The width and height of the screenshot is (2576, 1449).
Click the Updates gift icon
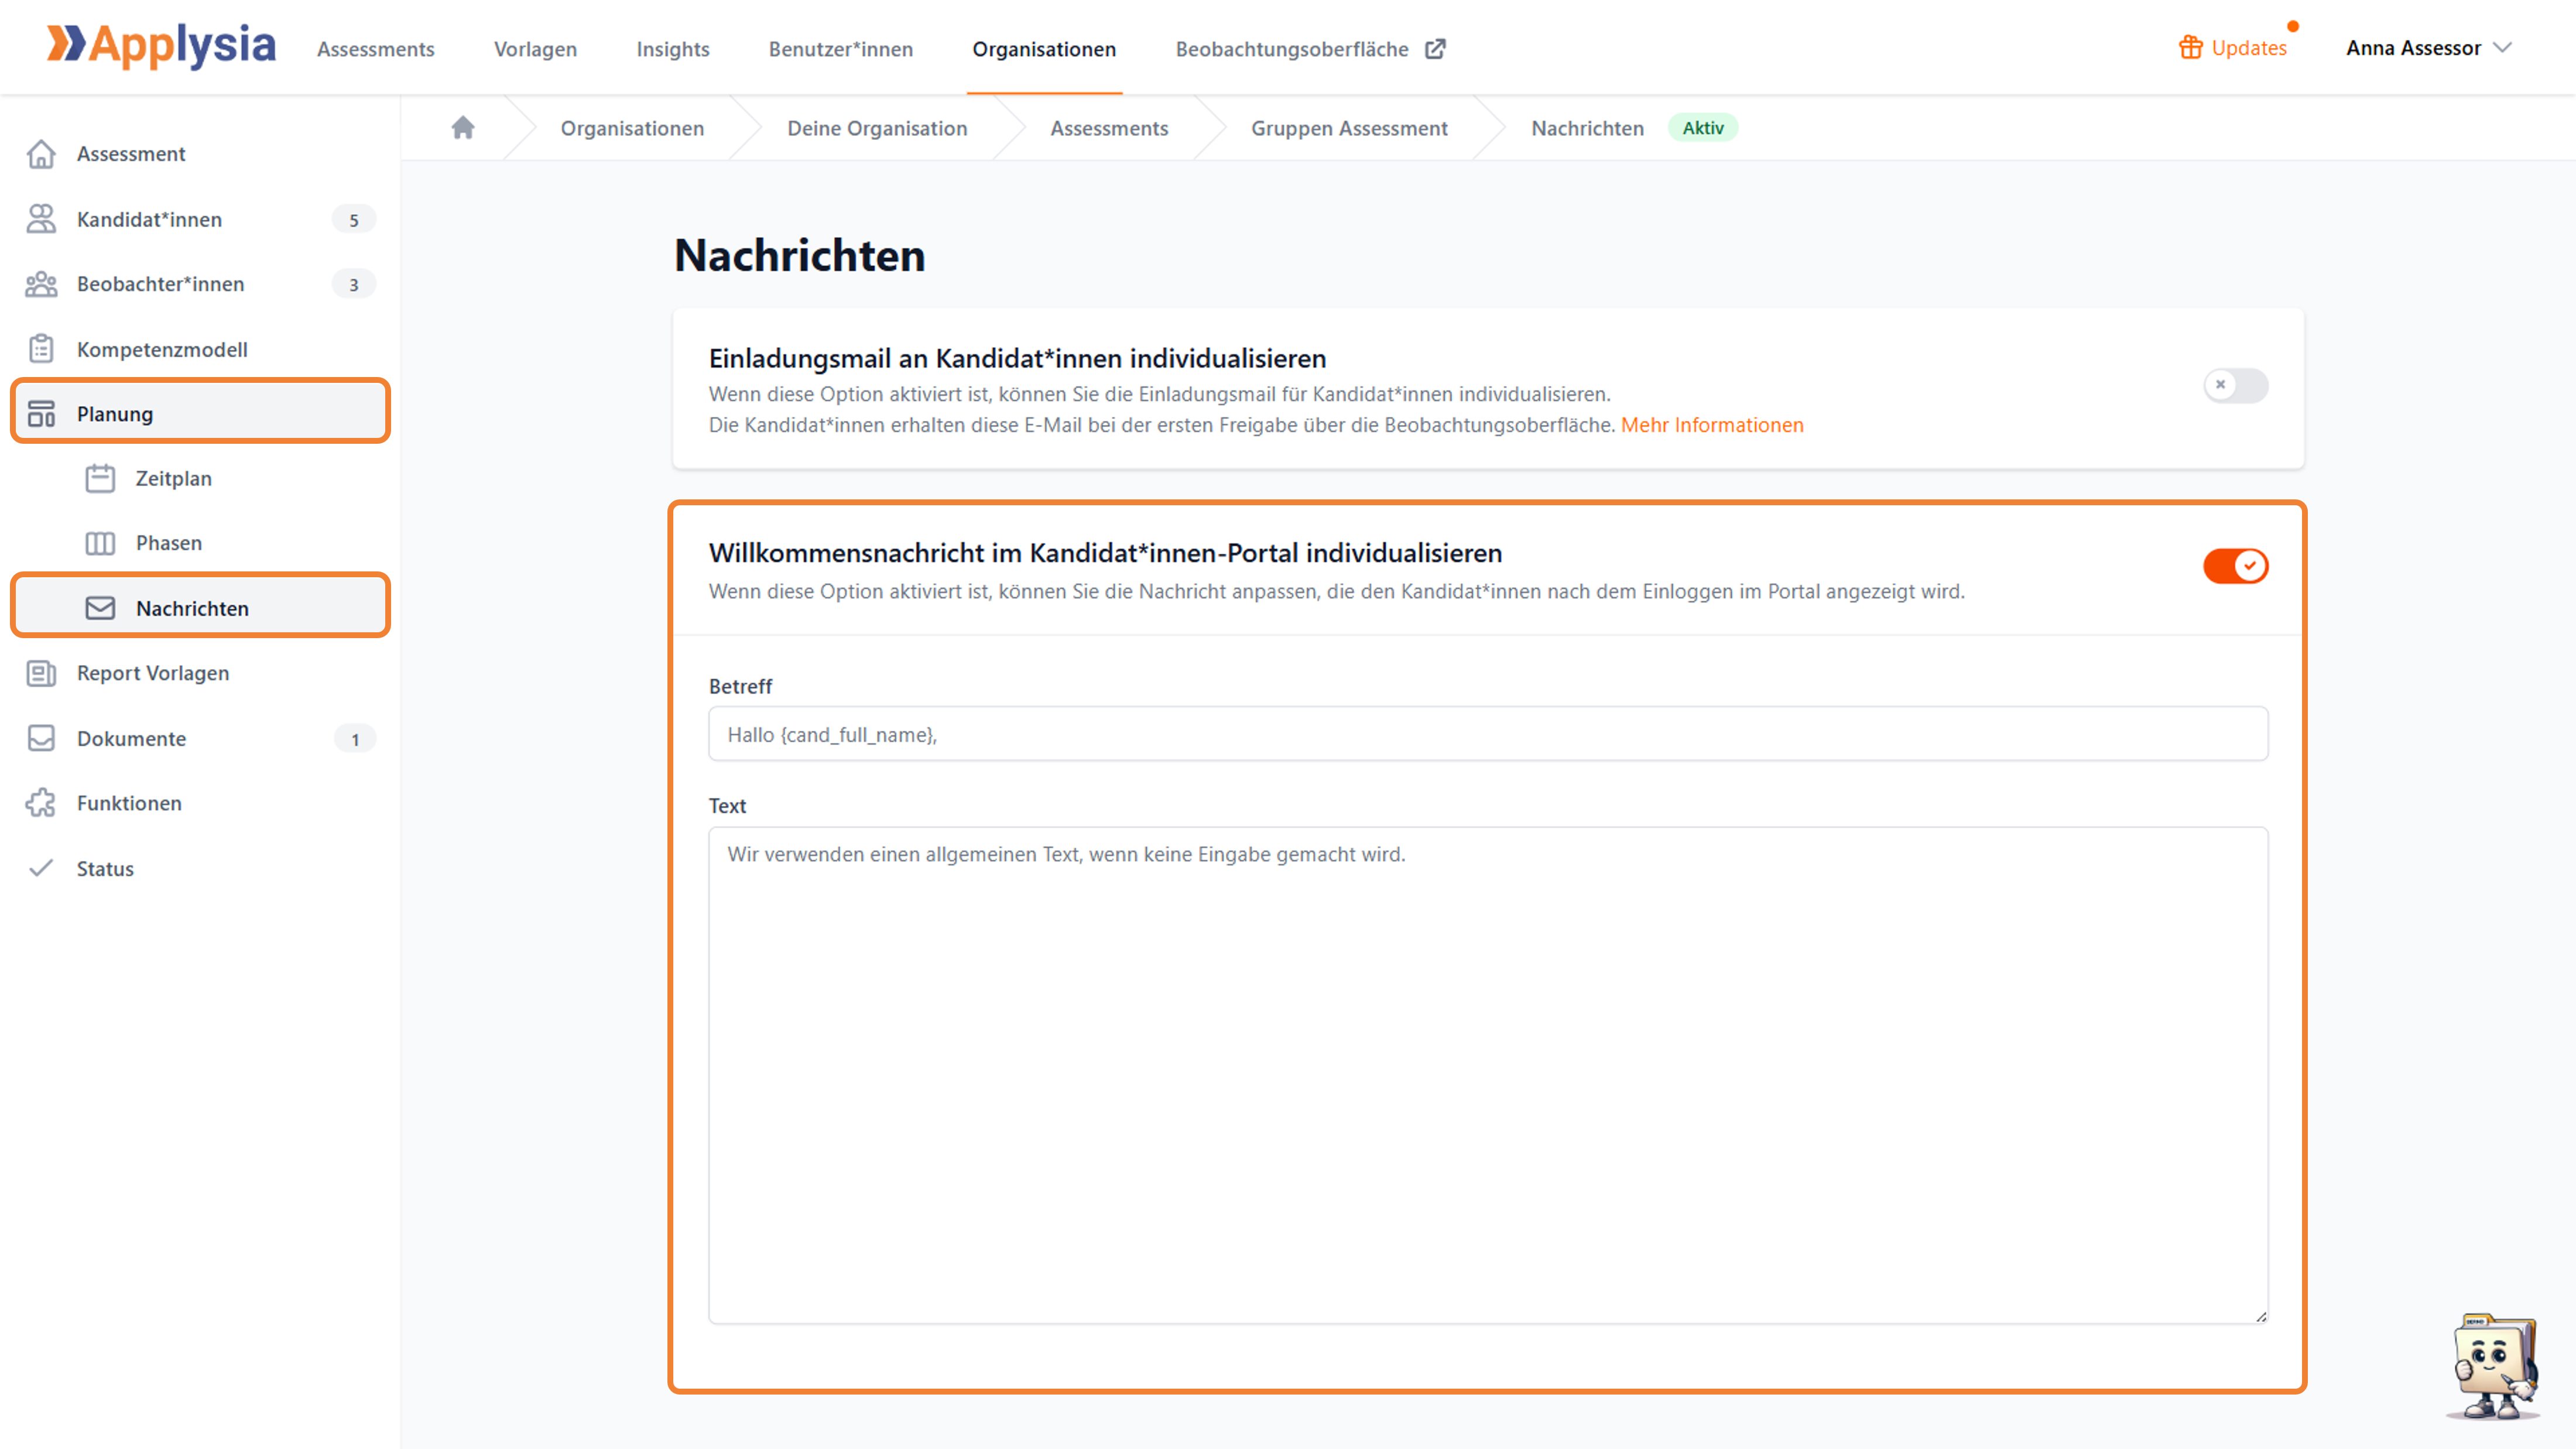pyautogui.click(x=2190, y=47)
